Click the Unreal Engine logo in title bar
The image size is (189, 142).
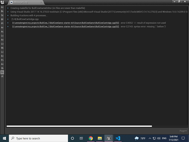click(2, 2)
